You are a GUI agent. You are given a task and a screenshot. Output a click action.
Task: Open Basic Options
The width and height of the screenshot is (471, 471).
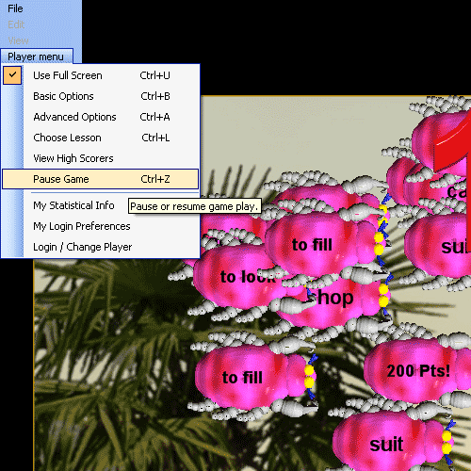tap(101, 96)
